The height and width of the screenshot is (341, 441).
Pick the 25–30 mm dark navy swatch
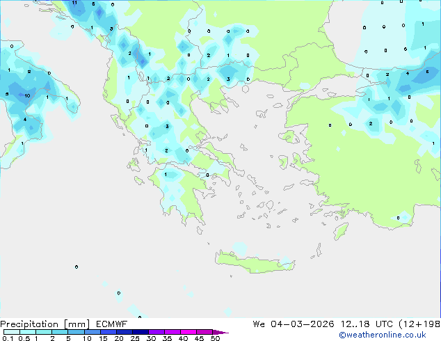140,332
